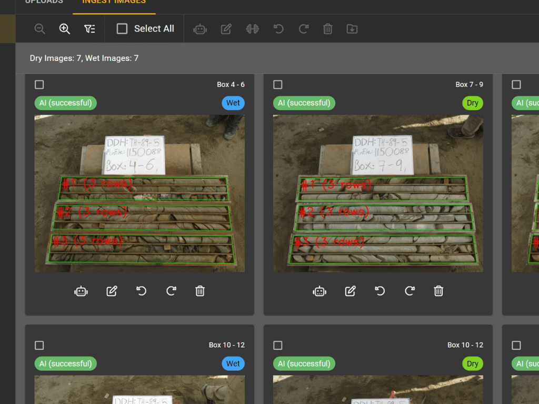Image resolution: width=539 pixels, height=404 pixels.
Task: Click the edit pencil icon in top toolbar
Action: (226, 29)
